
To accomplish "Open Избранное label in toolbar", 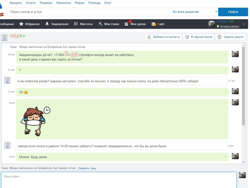I will pyautogui.click(x=32, y=24).
